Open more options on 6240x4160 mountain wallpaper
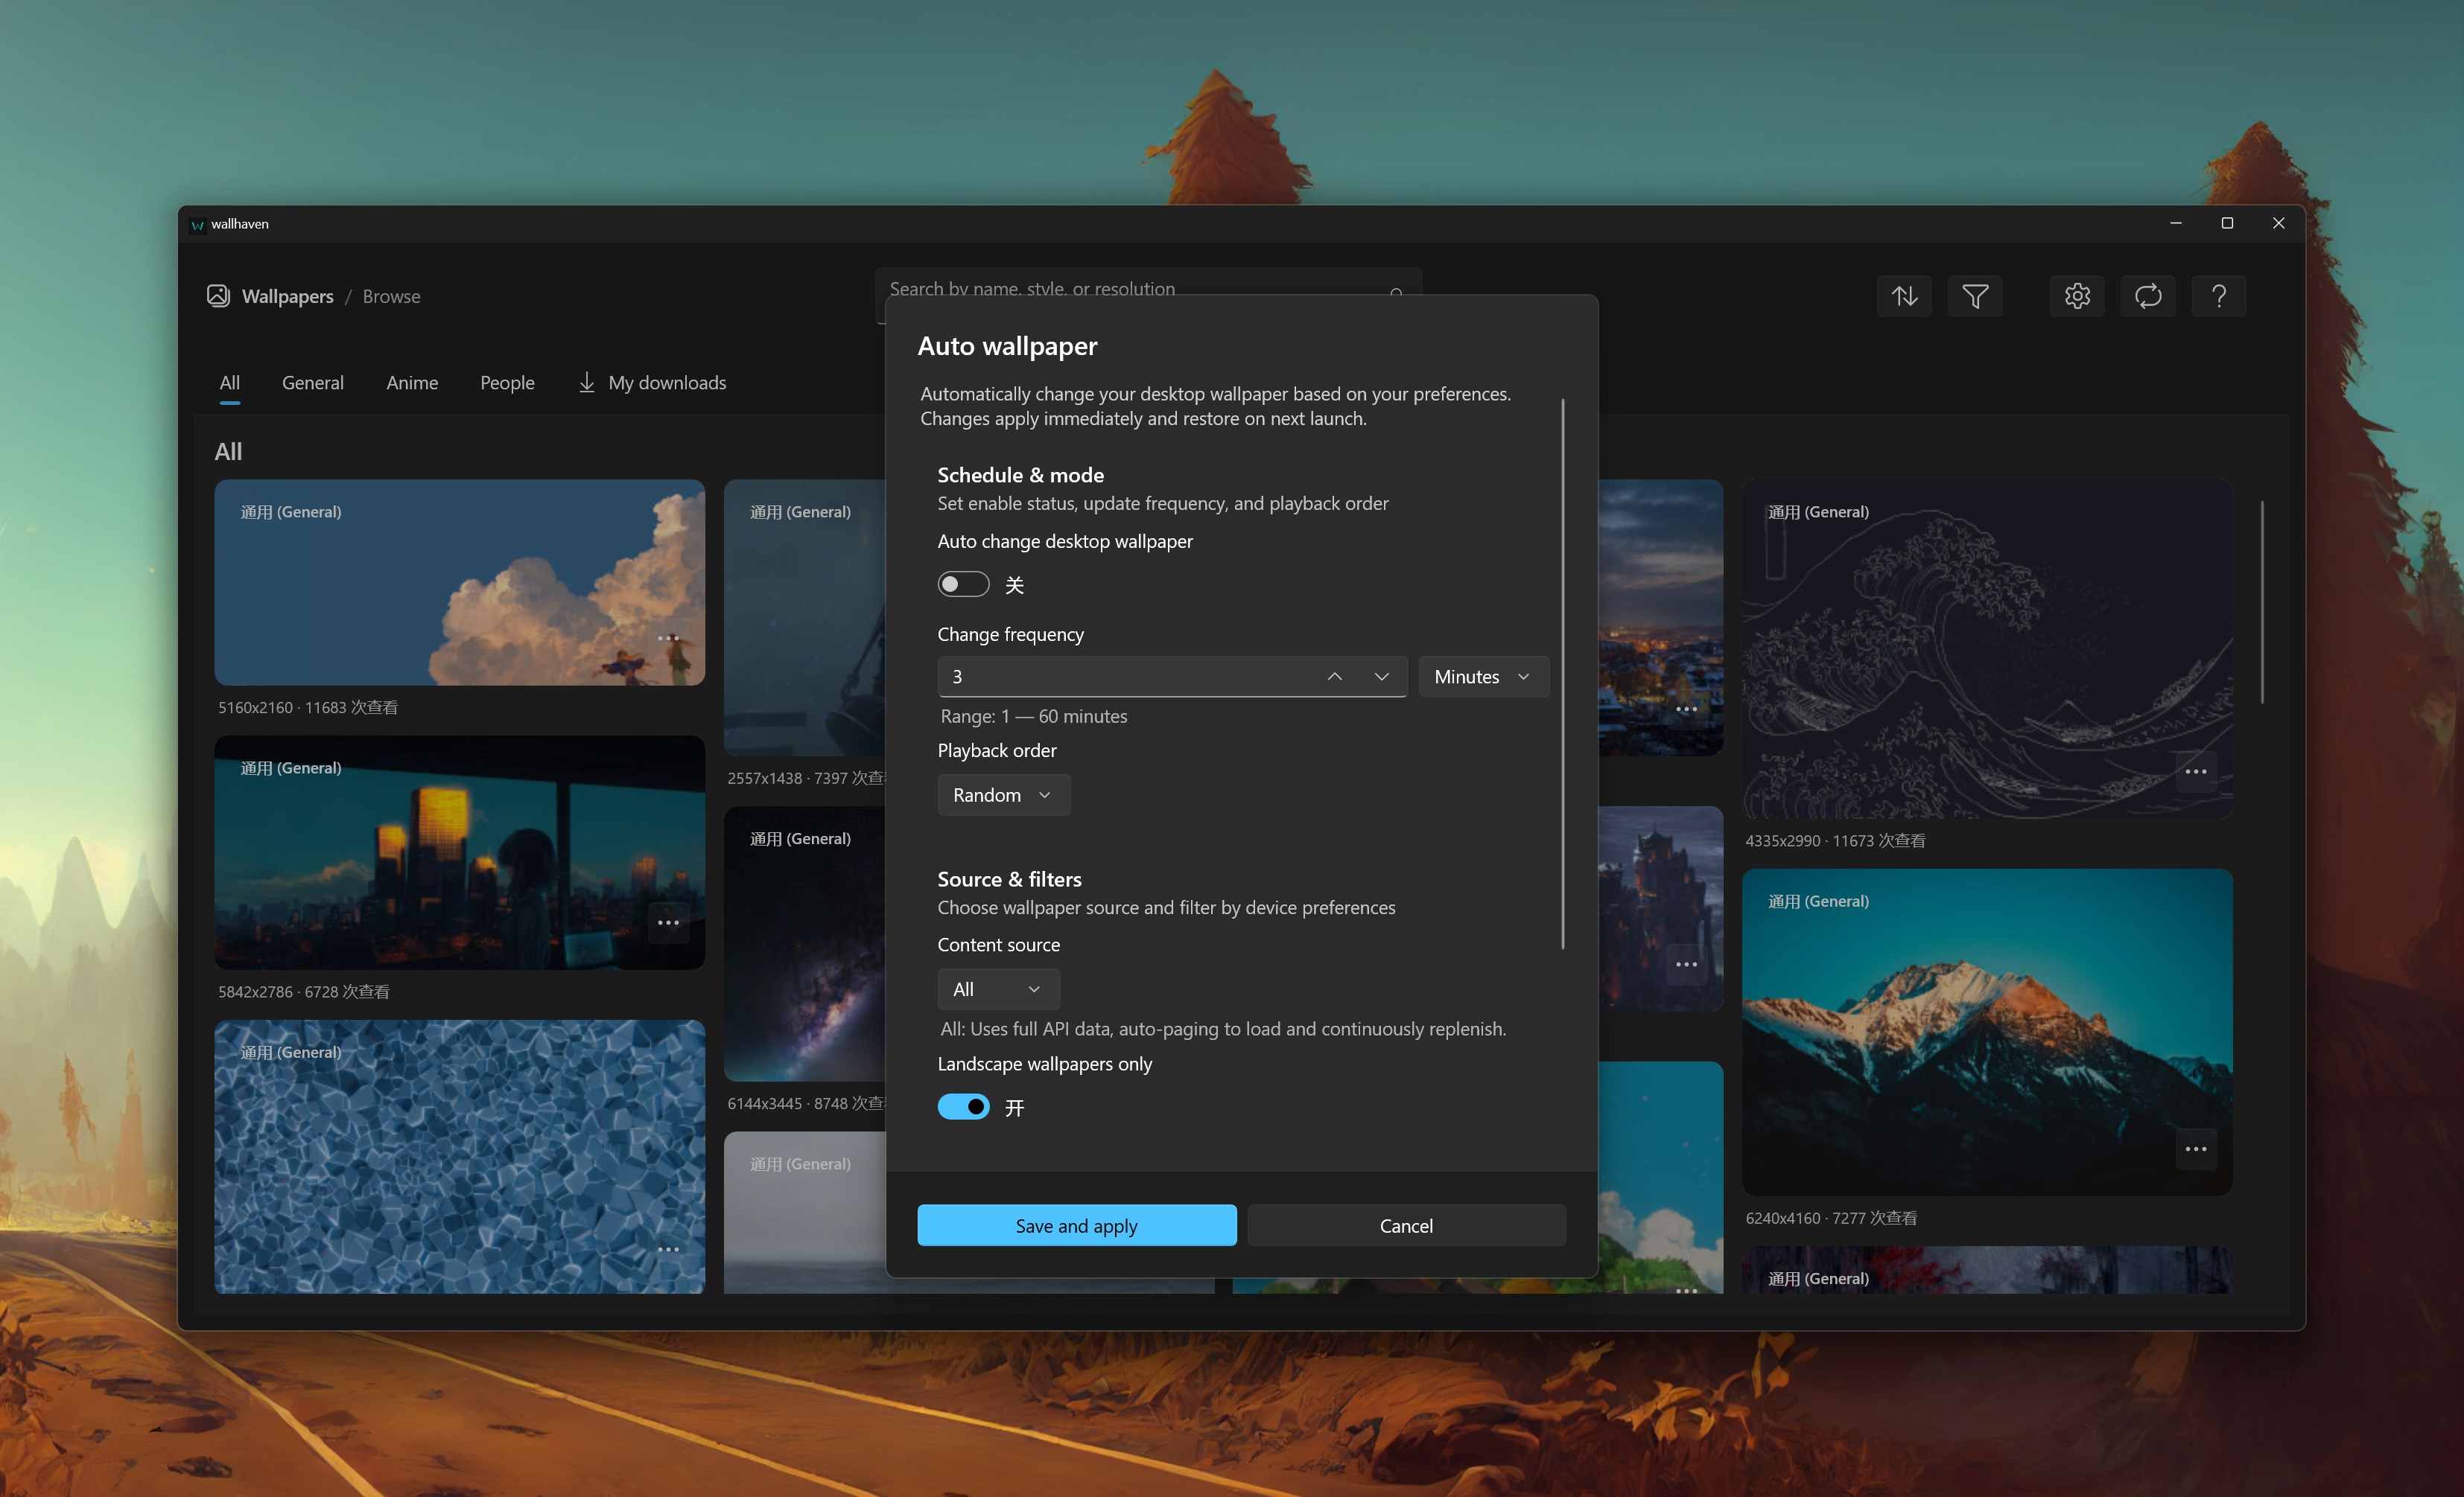 pos(2196,1148)
